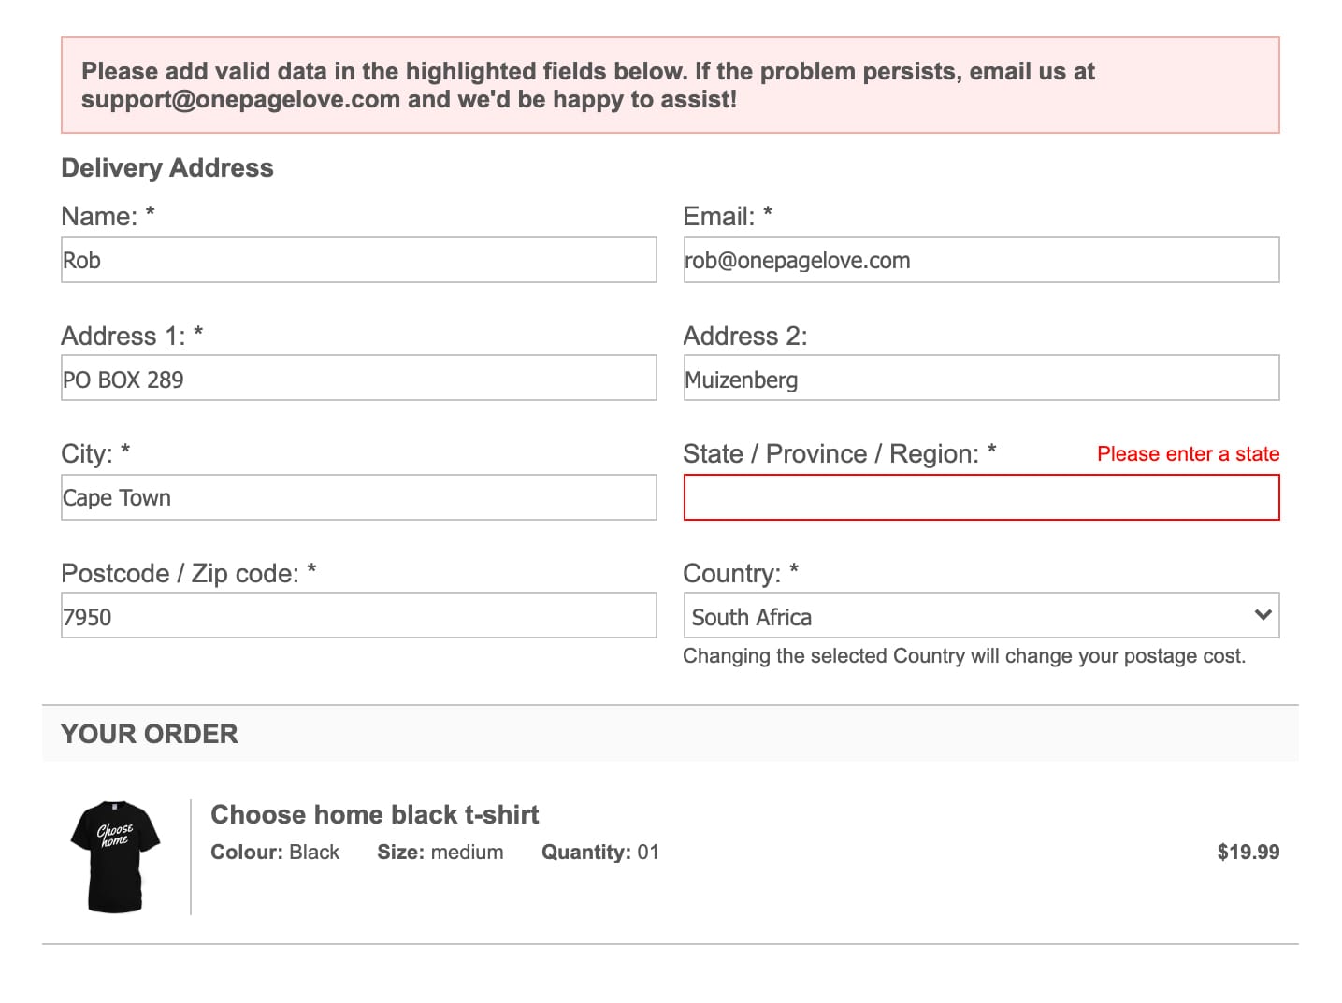Click the Address 1 field with PO BOX 289

(358, 379)
